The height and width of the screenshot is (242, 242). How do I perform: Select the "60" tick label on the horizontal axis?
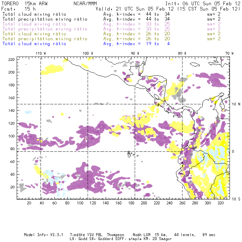[x=55, y=203]
